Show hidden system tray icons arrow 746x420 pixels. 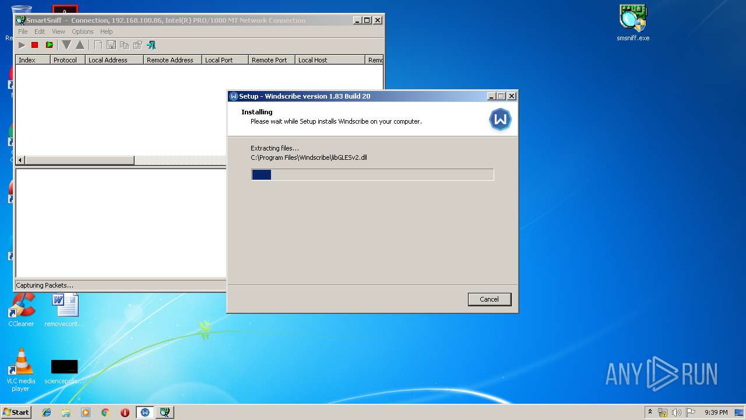tap(650, 412)
